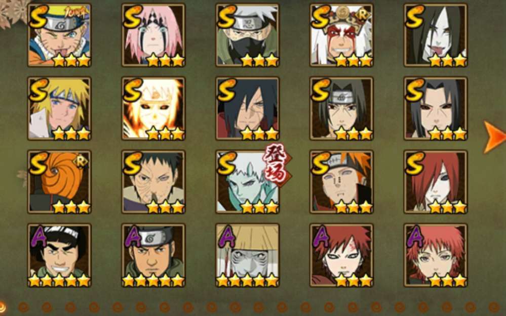Choose A-rank character wearing straw hat
This screenshot has width=506, height=316.
[248, 255]
